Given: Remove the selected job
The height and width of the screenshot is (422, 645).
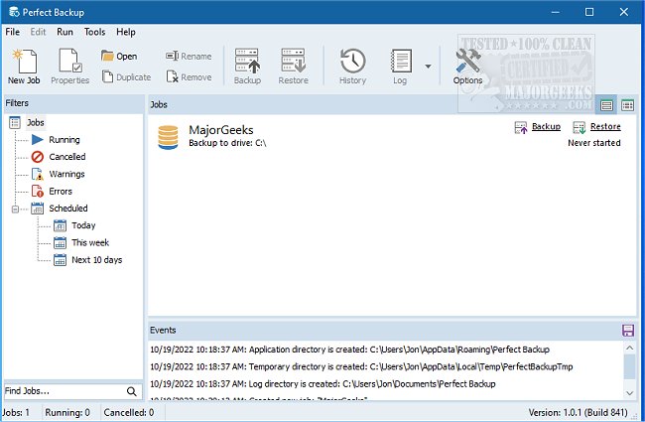Looking at the screenshot, I should (x=189, y=77).
